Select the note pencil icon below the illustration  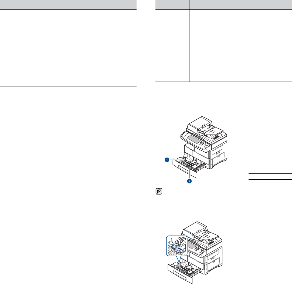point(159,191)
